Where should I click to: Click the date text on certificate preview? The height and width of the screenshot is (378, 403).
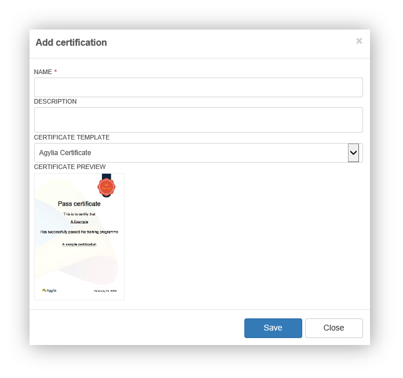[x=105, y=291]
